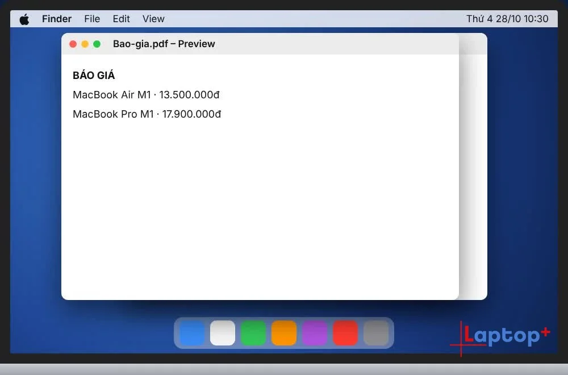Click the BÁO GIÁ heading
The height and width of the screenshot is (375, 568).
coord(94,76)
